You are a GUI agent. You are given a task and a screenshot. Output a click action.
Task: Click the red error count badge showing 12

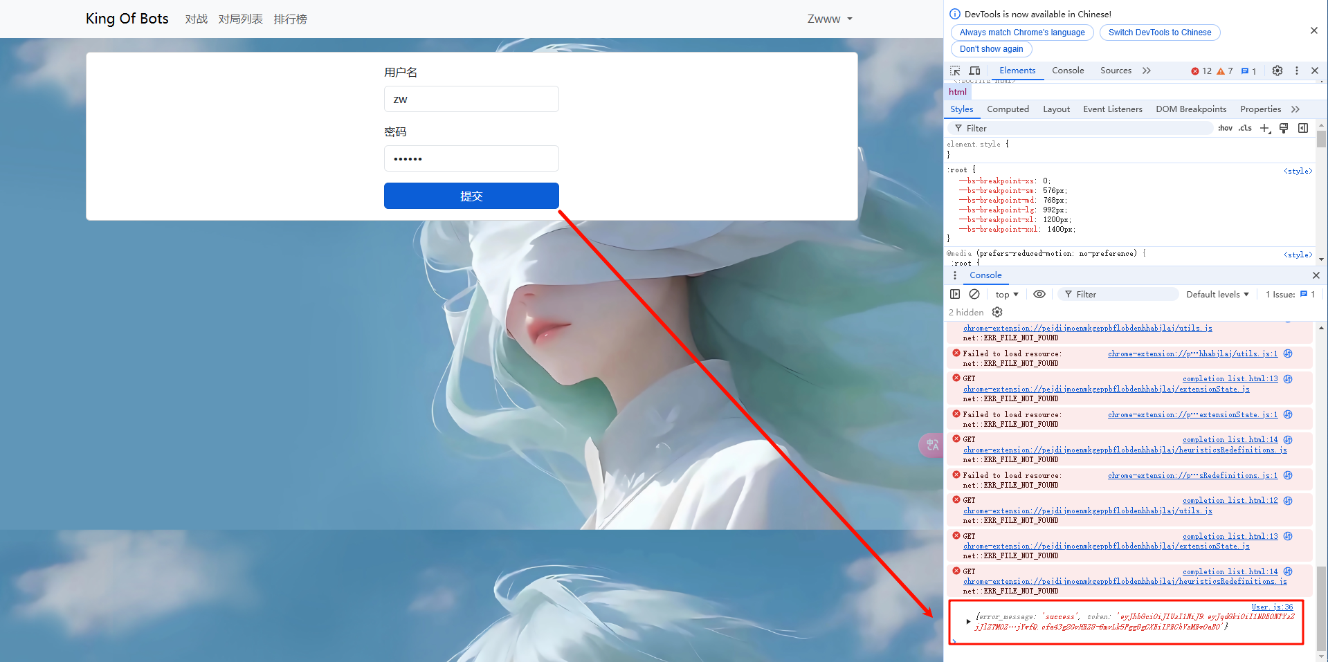coord(1201,71)
